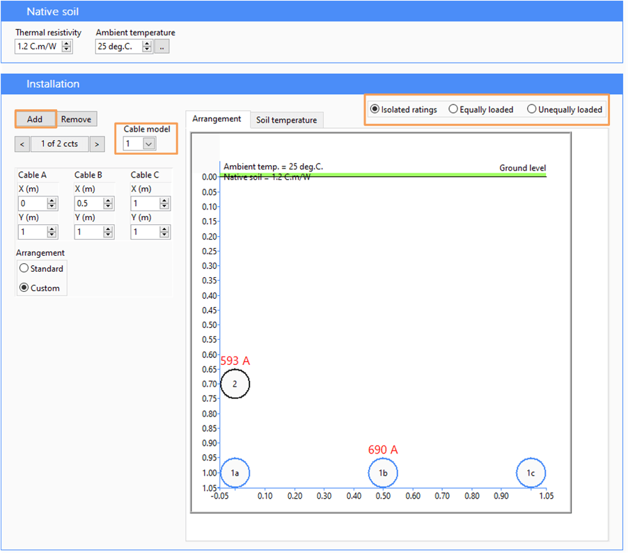Click the Add button to add a circuit

(35, 118)
